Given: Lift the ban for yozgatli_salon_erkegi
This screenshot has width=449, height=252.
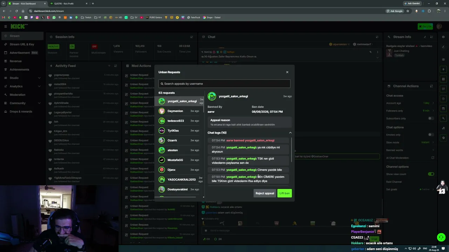Looking at the screenshot, I should [284, 193].
